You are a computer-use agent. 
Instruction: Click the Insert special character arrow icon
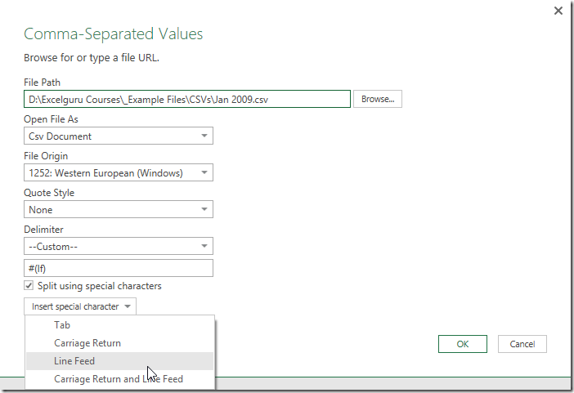point(128,306)
